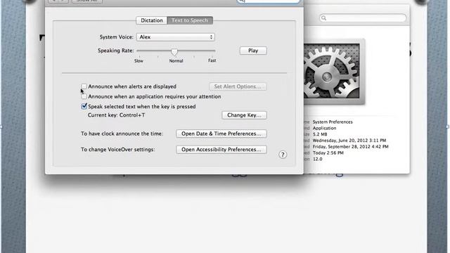450x253 pixels.
Task: Select the 'Application' kind text
Action: (x=324, y=128)
